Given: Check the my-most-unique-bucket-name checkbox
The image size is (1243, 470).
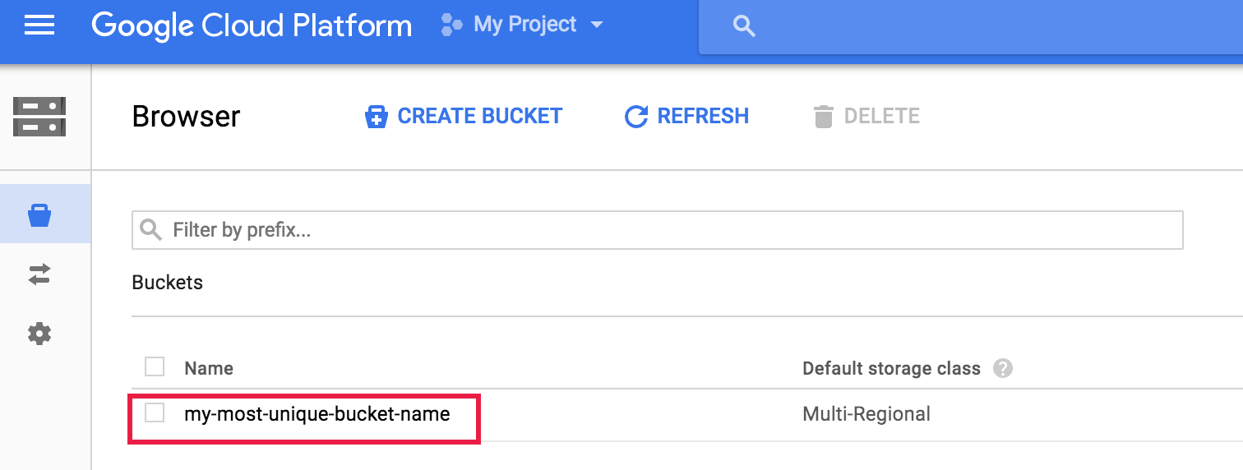Looking at the screenshot, I should point(155,412).
